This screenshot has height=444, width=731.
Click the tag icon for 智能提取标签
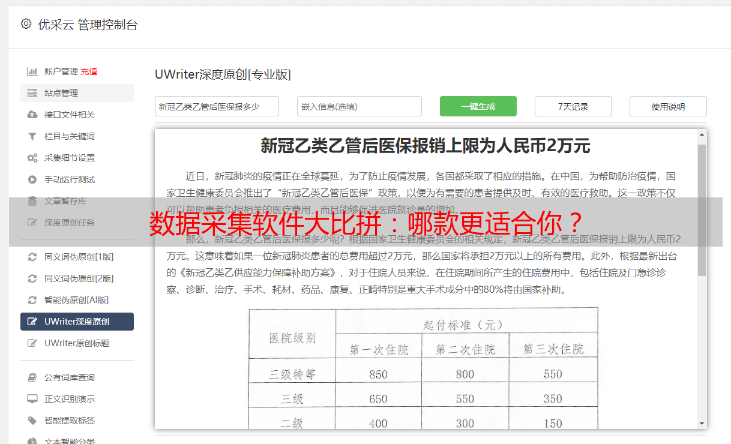coord(32,421)
